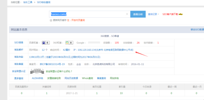Click the IP address 106.120.160.134 link
Viewport: 204px width, 100px height.
tap(103, 50)
